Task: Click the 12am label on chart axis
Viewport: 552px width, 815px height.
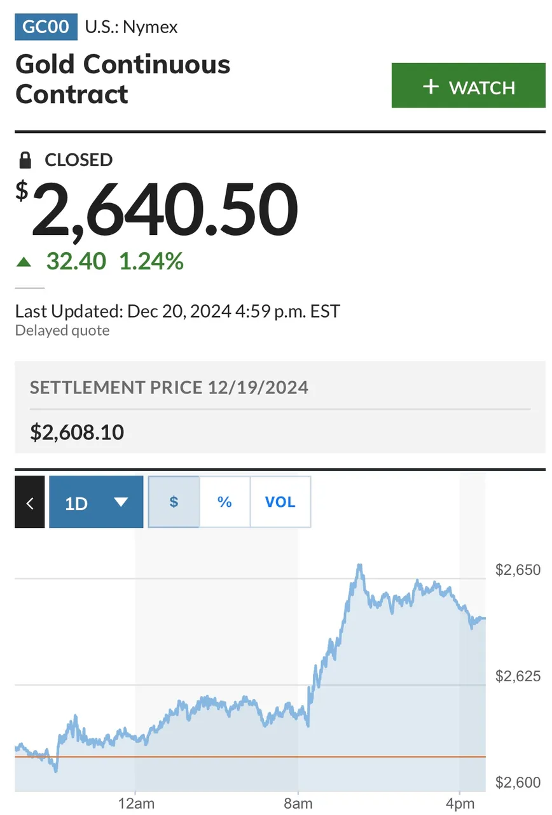Action: (x=136, y=804)
